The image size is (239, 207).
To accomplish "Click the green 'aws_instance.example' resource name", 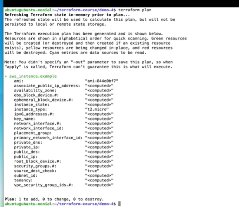I will pos(33,76).
